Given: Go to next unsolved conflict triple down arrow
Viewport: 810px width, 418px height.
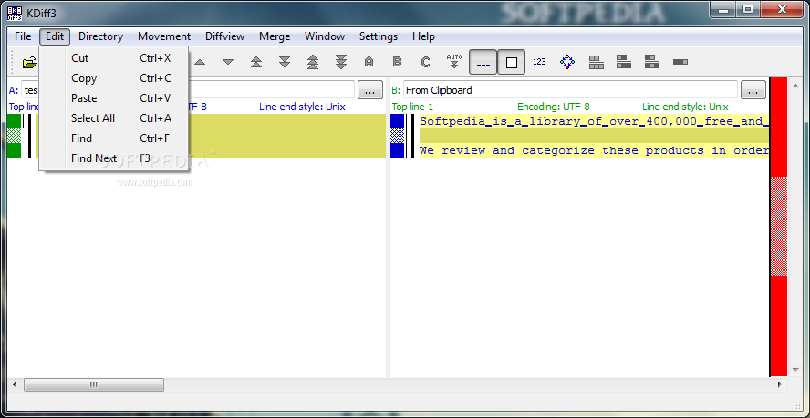Looking at the screenshot, I should tap(341, 63).
